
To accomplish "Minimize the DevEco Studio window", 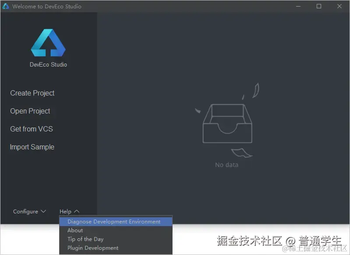I will pos(298,6).
